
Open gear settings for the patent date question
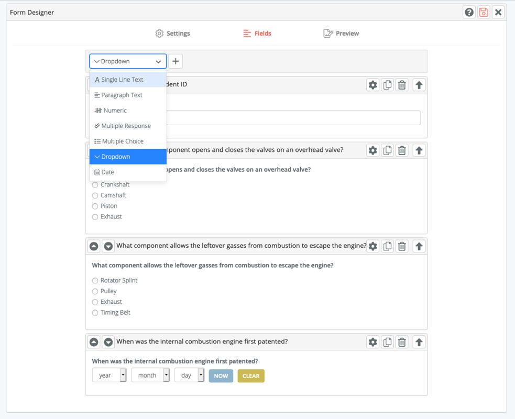pos(372,342)
